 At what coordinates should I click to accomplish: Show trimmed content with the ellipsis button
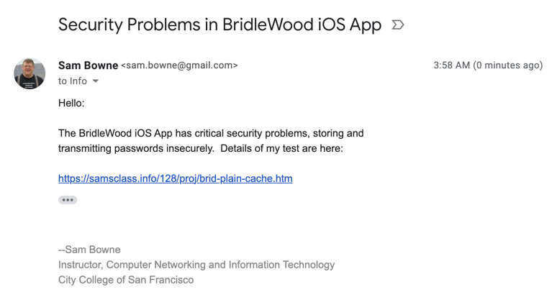[x=68, y=200]
